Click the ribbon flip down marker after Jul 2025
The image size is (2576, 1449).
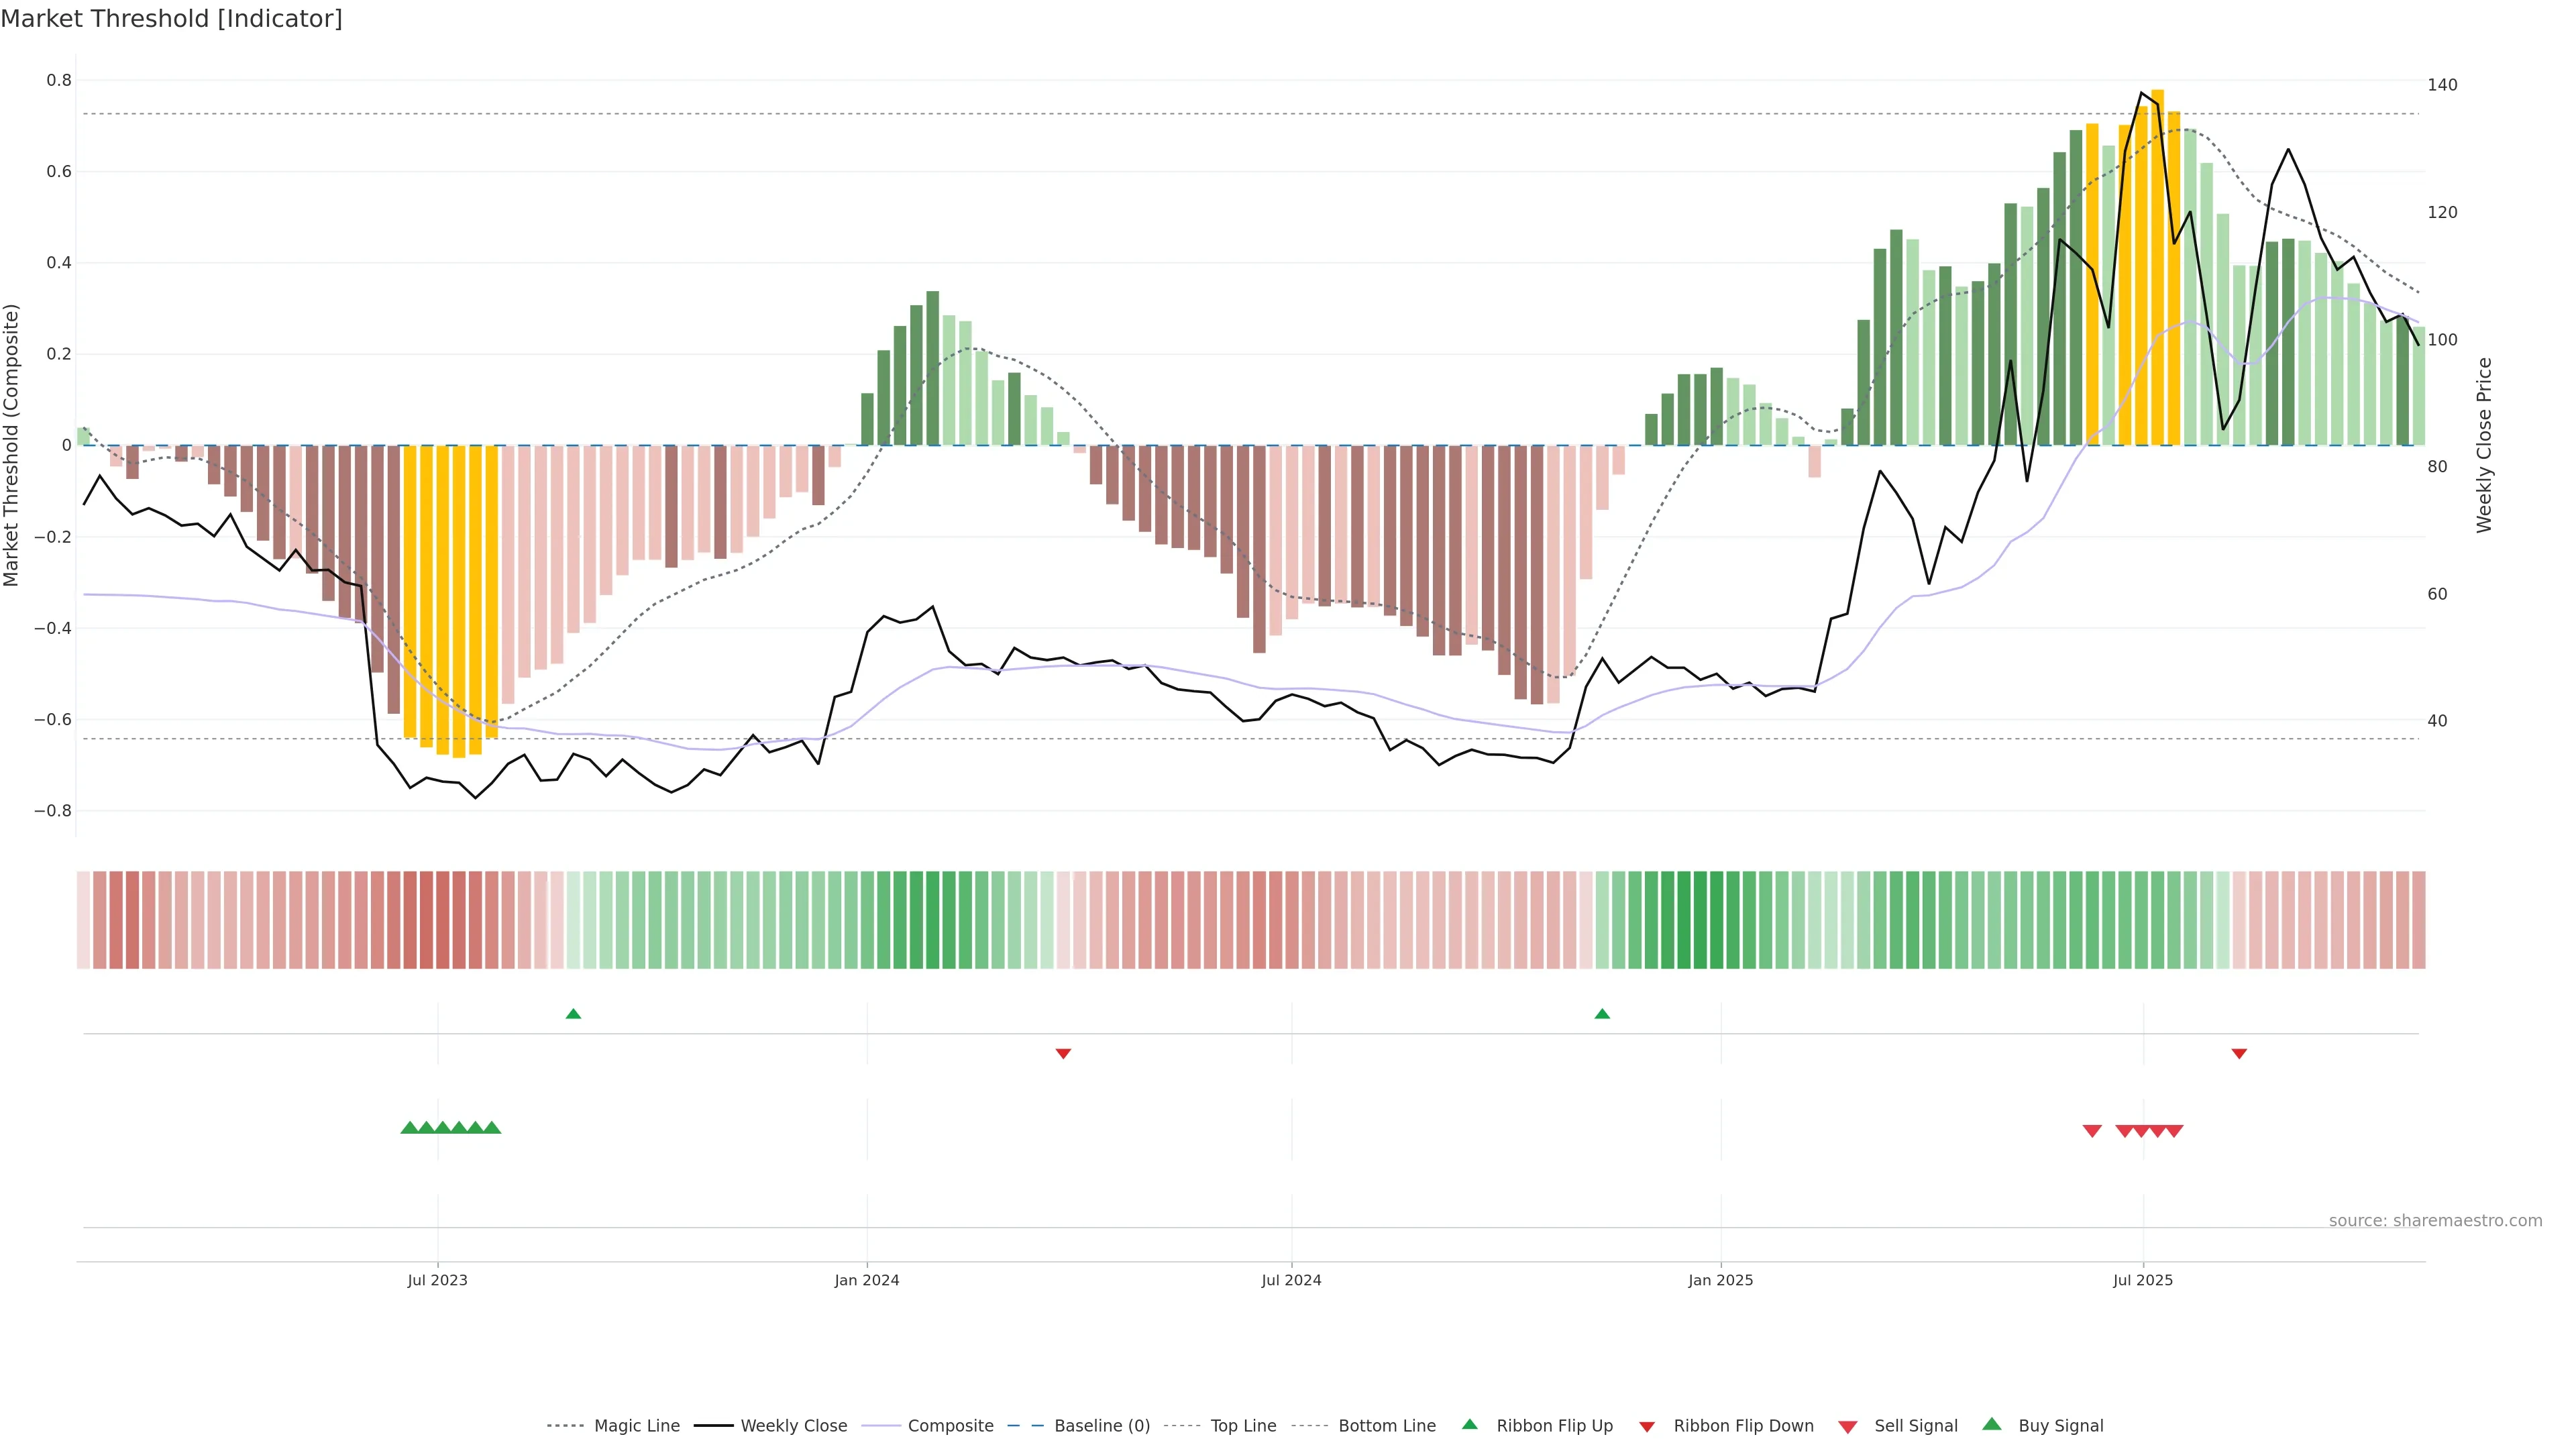point(2239,1053)
